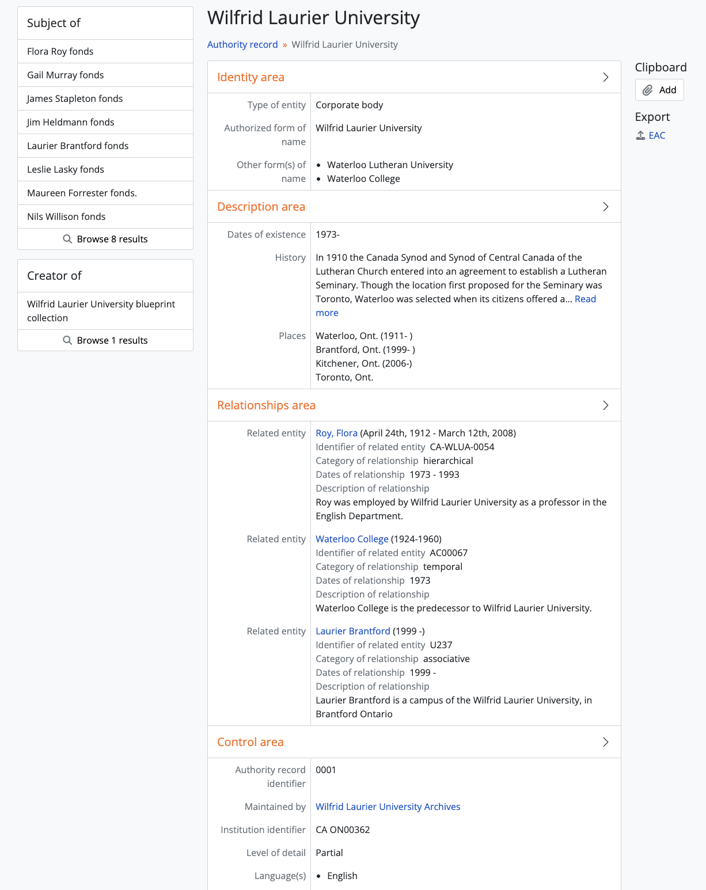Open the Maureen Forrester fonds entry
706x890 pixels.
coord(82,193)
